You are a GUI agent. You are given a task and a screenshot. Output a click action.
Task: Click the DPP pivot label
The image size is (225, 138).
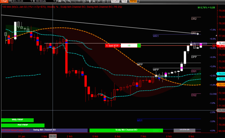pyautogui.click(x=194, y=57)
